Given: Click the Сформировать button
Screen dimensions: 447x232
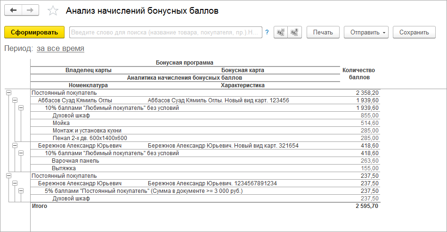Looking at the screenshot, I should [x=34, y=33].
